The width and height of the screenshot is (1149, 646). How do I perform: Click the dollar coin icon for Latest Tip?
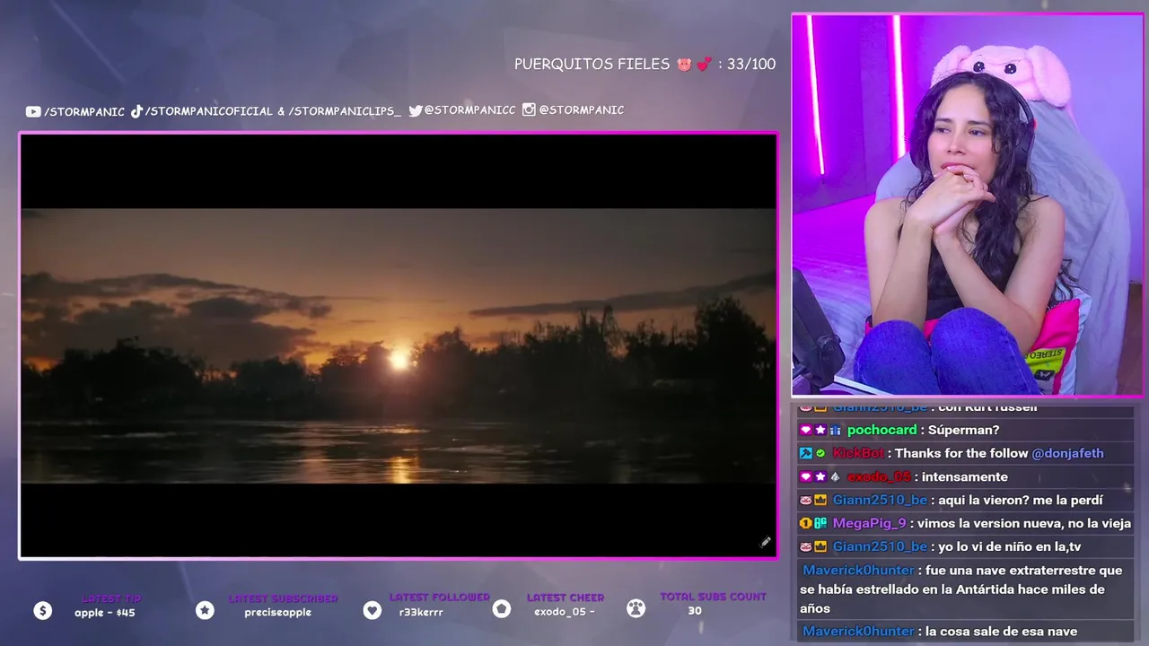(43, 610)
